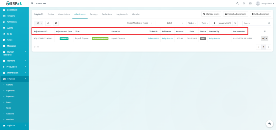276x130 pixels.
Task: Open the notifications bell icon
Action: [244, 3]
